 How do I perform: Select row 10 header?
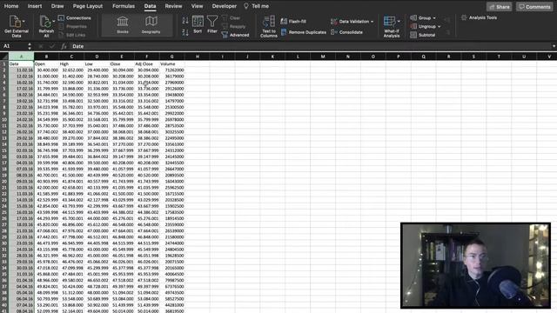4,120
